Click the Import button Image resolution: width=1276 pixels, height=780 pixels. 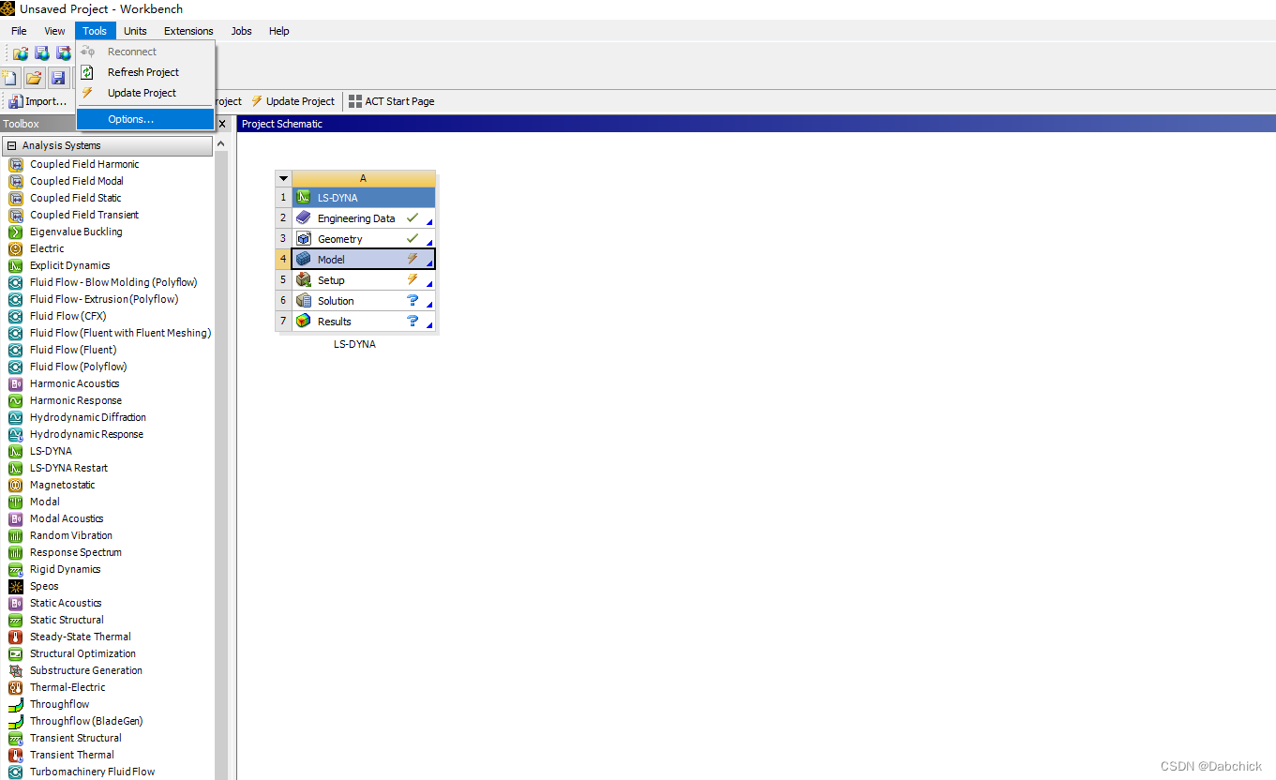(36, 100)
